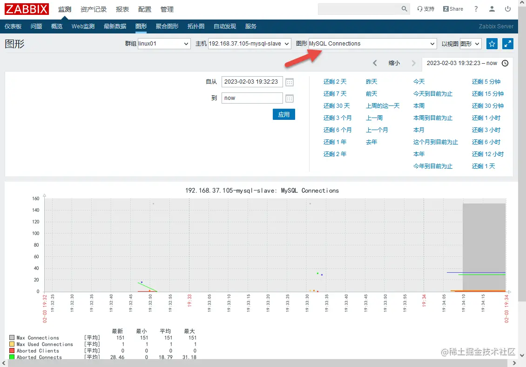The height and width of the screenshot is (367, 526).
Task: Open the 管理 main menu
Action: click(x=167, y=9)
